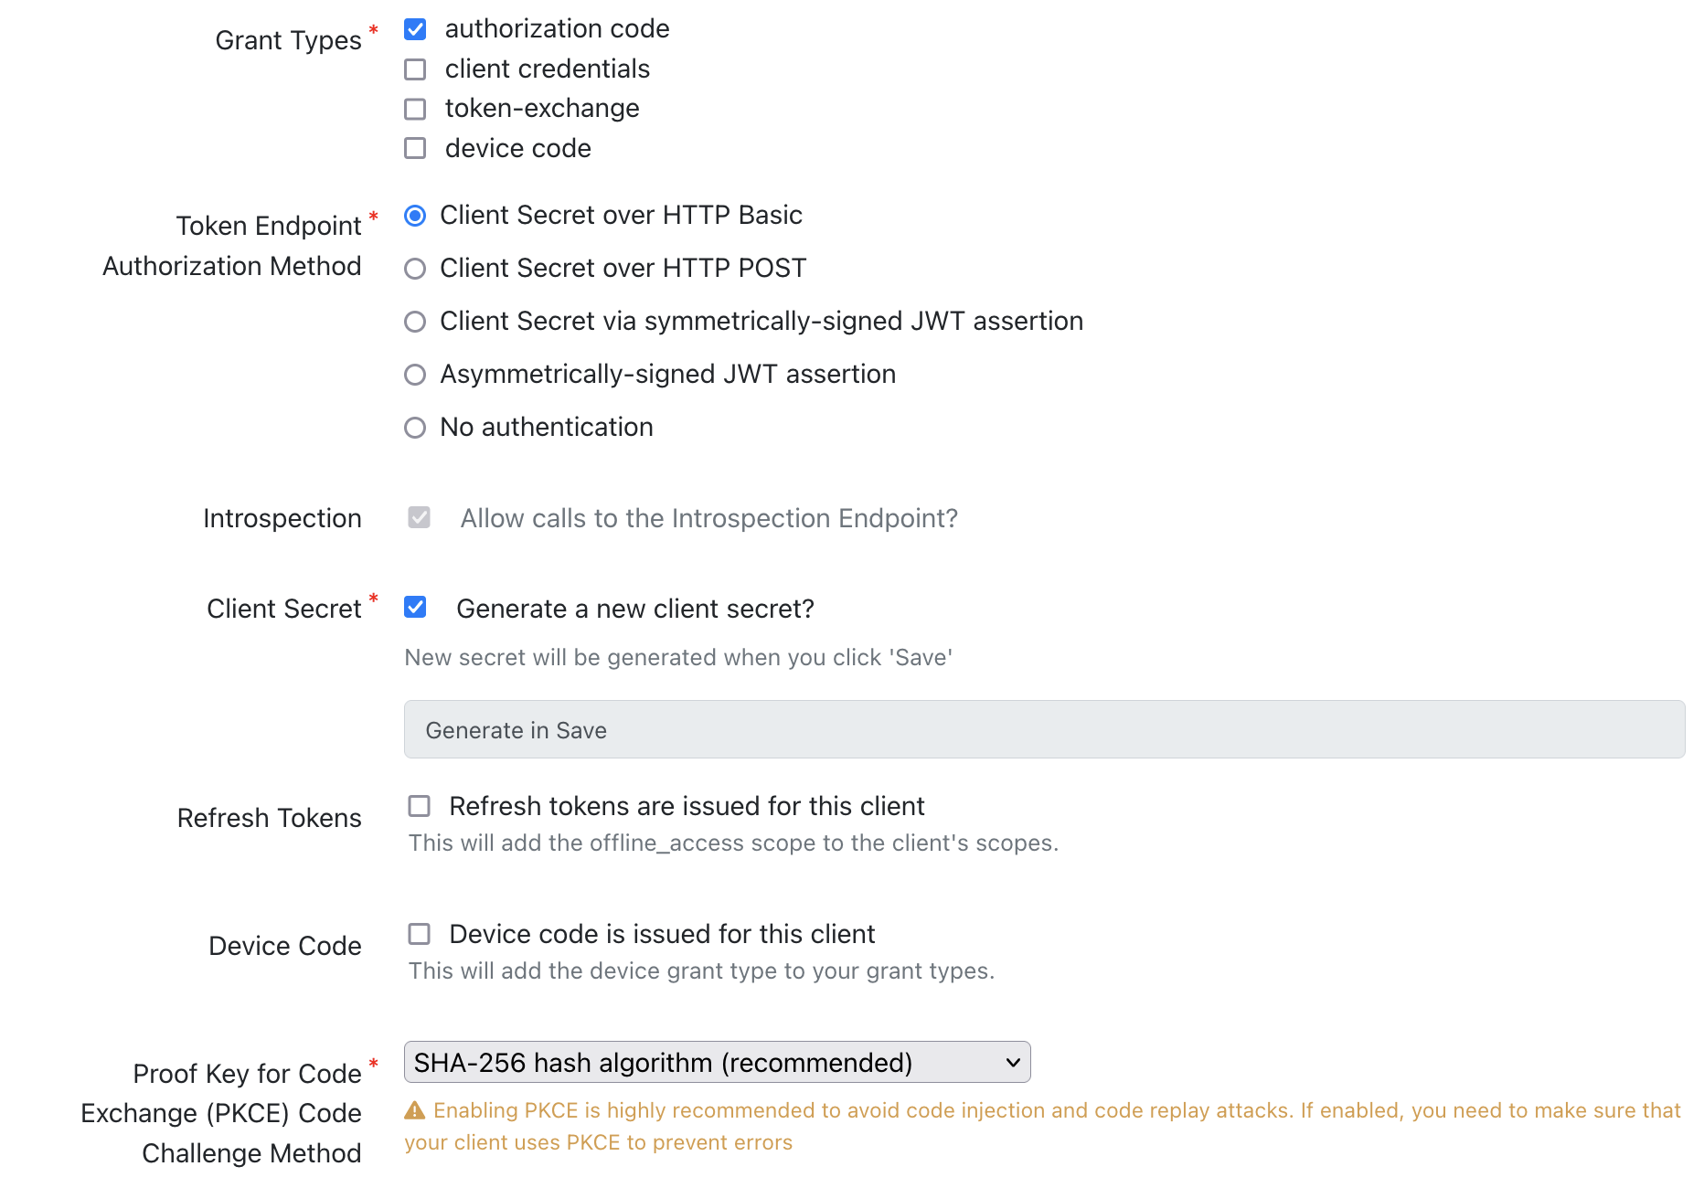Image resolution: width=1704 pixels, height=1177 pixels.
Task: Enable refresh tokens for this client
Action: pyautogui.click(x=420, y=805)
